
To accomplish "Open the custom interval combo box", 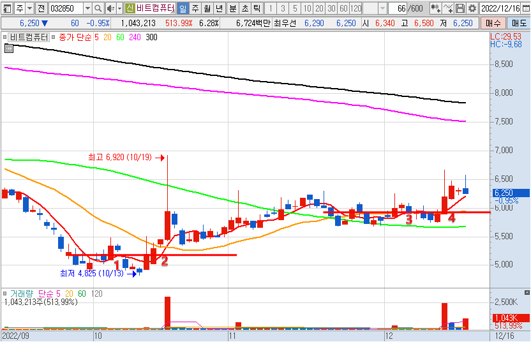I will tap(374, 8).
